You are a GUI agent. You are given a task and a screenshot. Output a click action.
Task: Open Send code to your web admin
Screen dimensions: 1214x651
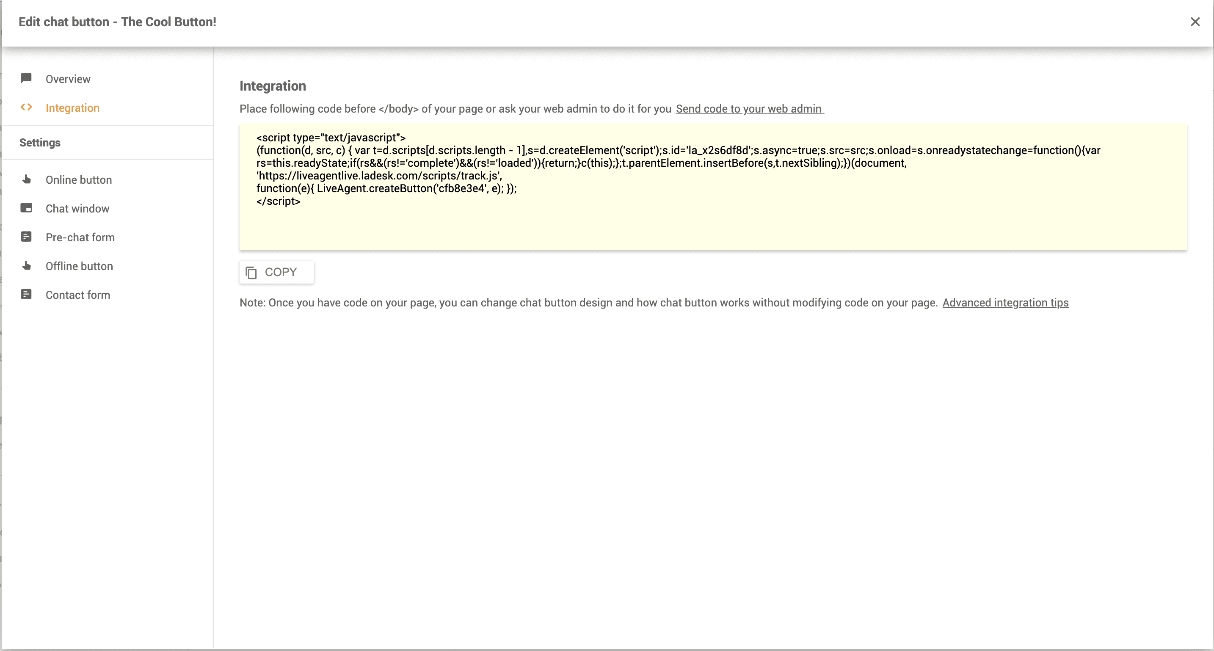coord(749,108)
